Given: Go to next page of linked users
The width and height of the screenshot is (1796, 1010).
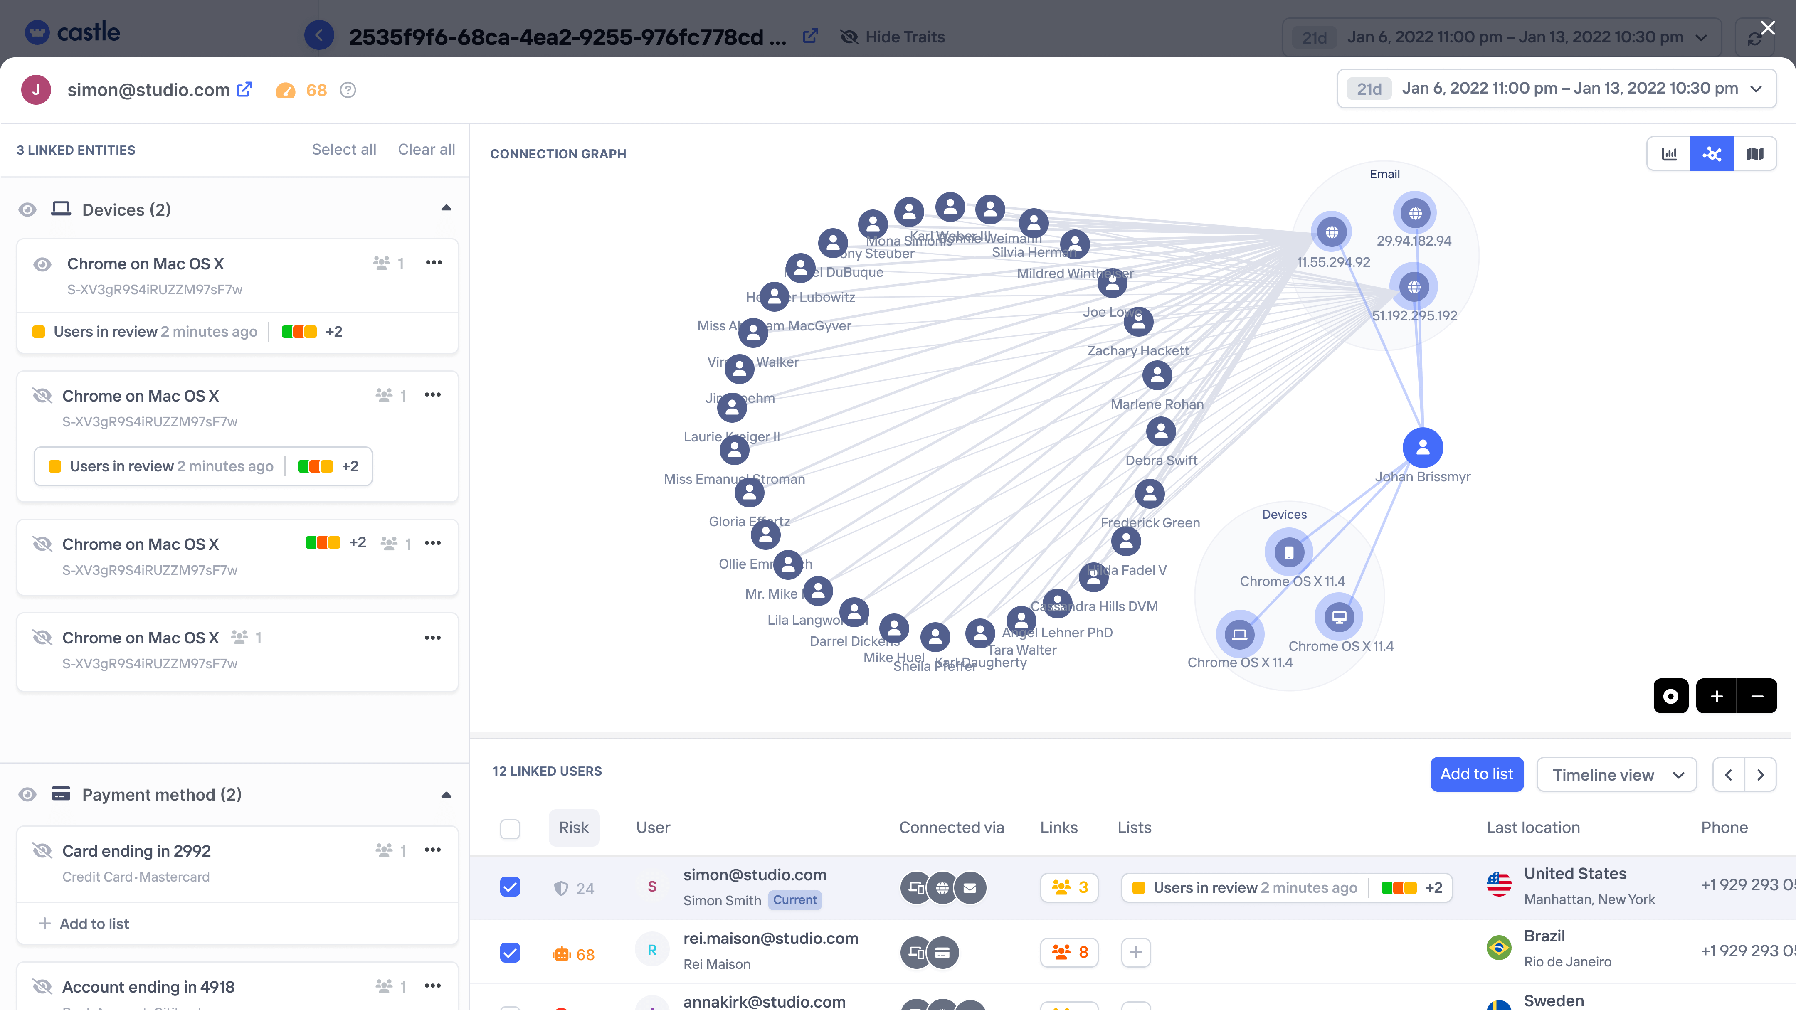Looking at the screenshot, I should click(1760, 775).
